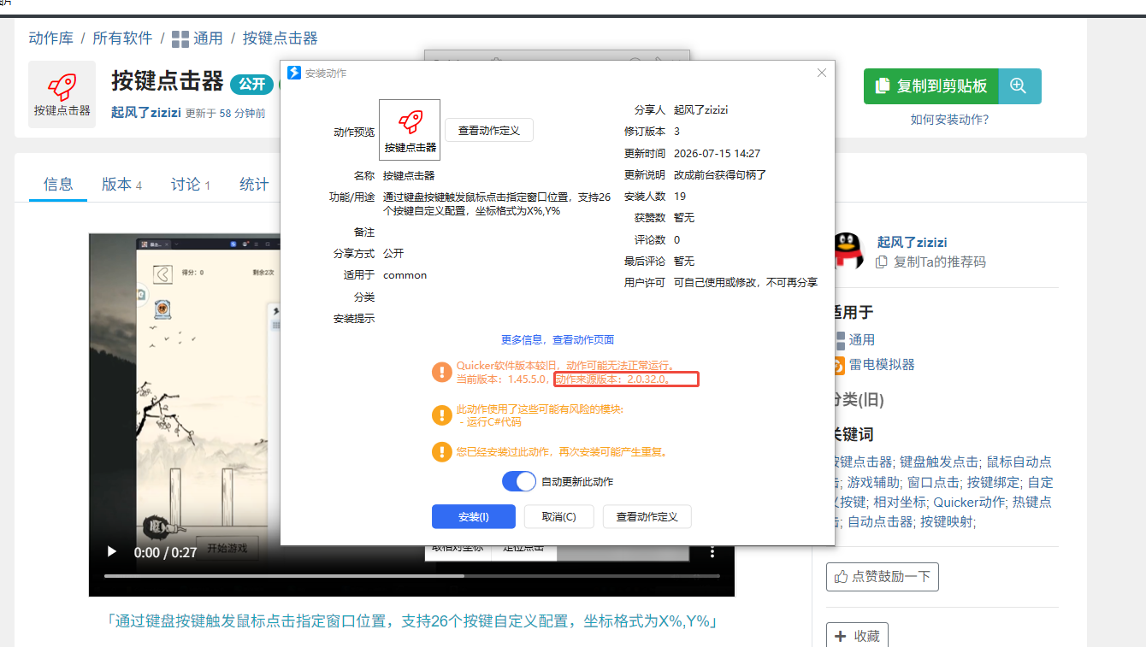Screen dimensions: 1146x647
Task: Click the 0:00 / 0:27 video time display
Action: [166, 552]
